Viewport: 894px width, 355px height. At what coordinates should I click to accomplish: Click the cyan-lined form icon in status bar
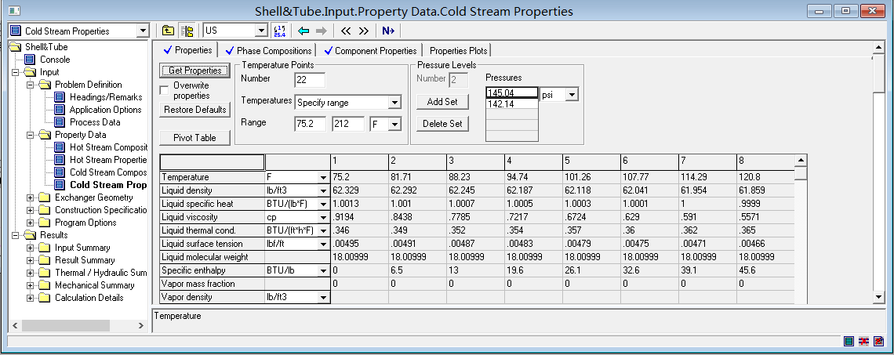849,341
